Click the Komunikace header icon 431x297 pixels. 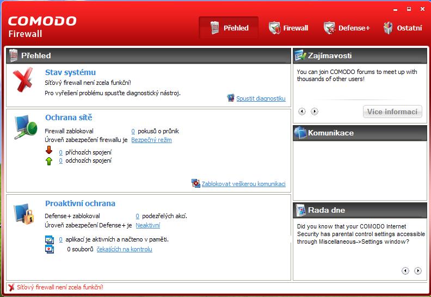pyautogui.click(x=300, y=132)
